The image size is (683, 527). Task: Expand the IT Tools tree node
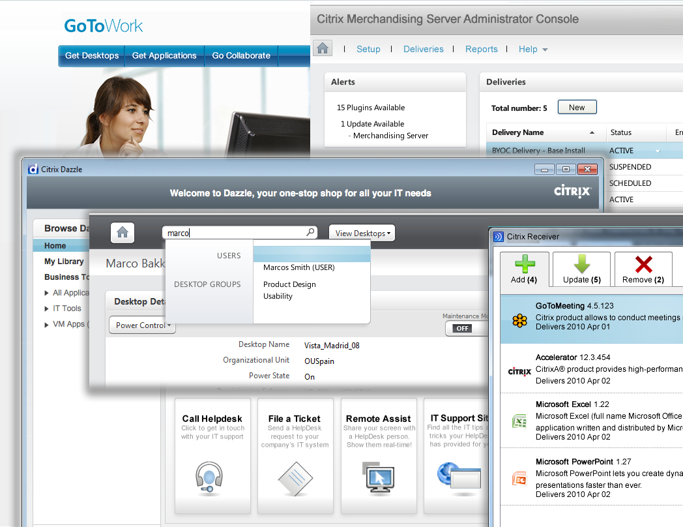pos(46,309)
